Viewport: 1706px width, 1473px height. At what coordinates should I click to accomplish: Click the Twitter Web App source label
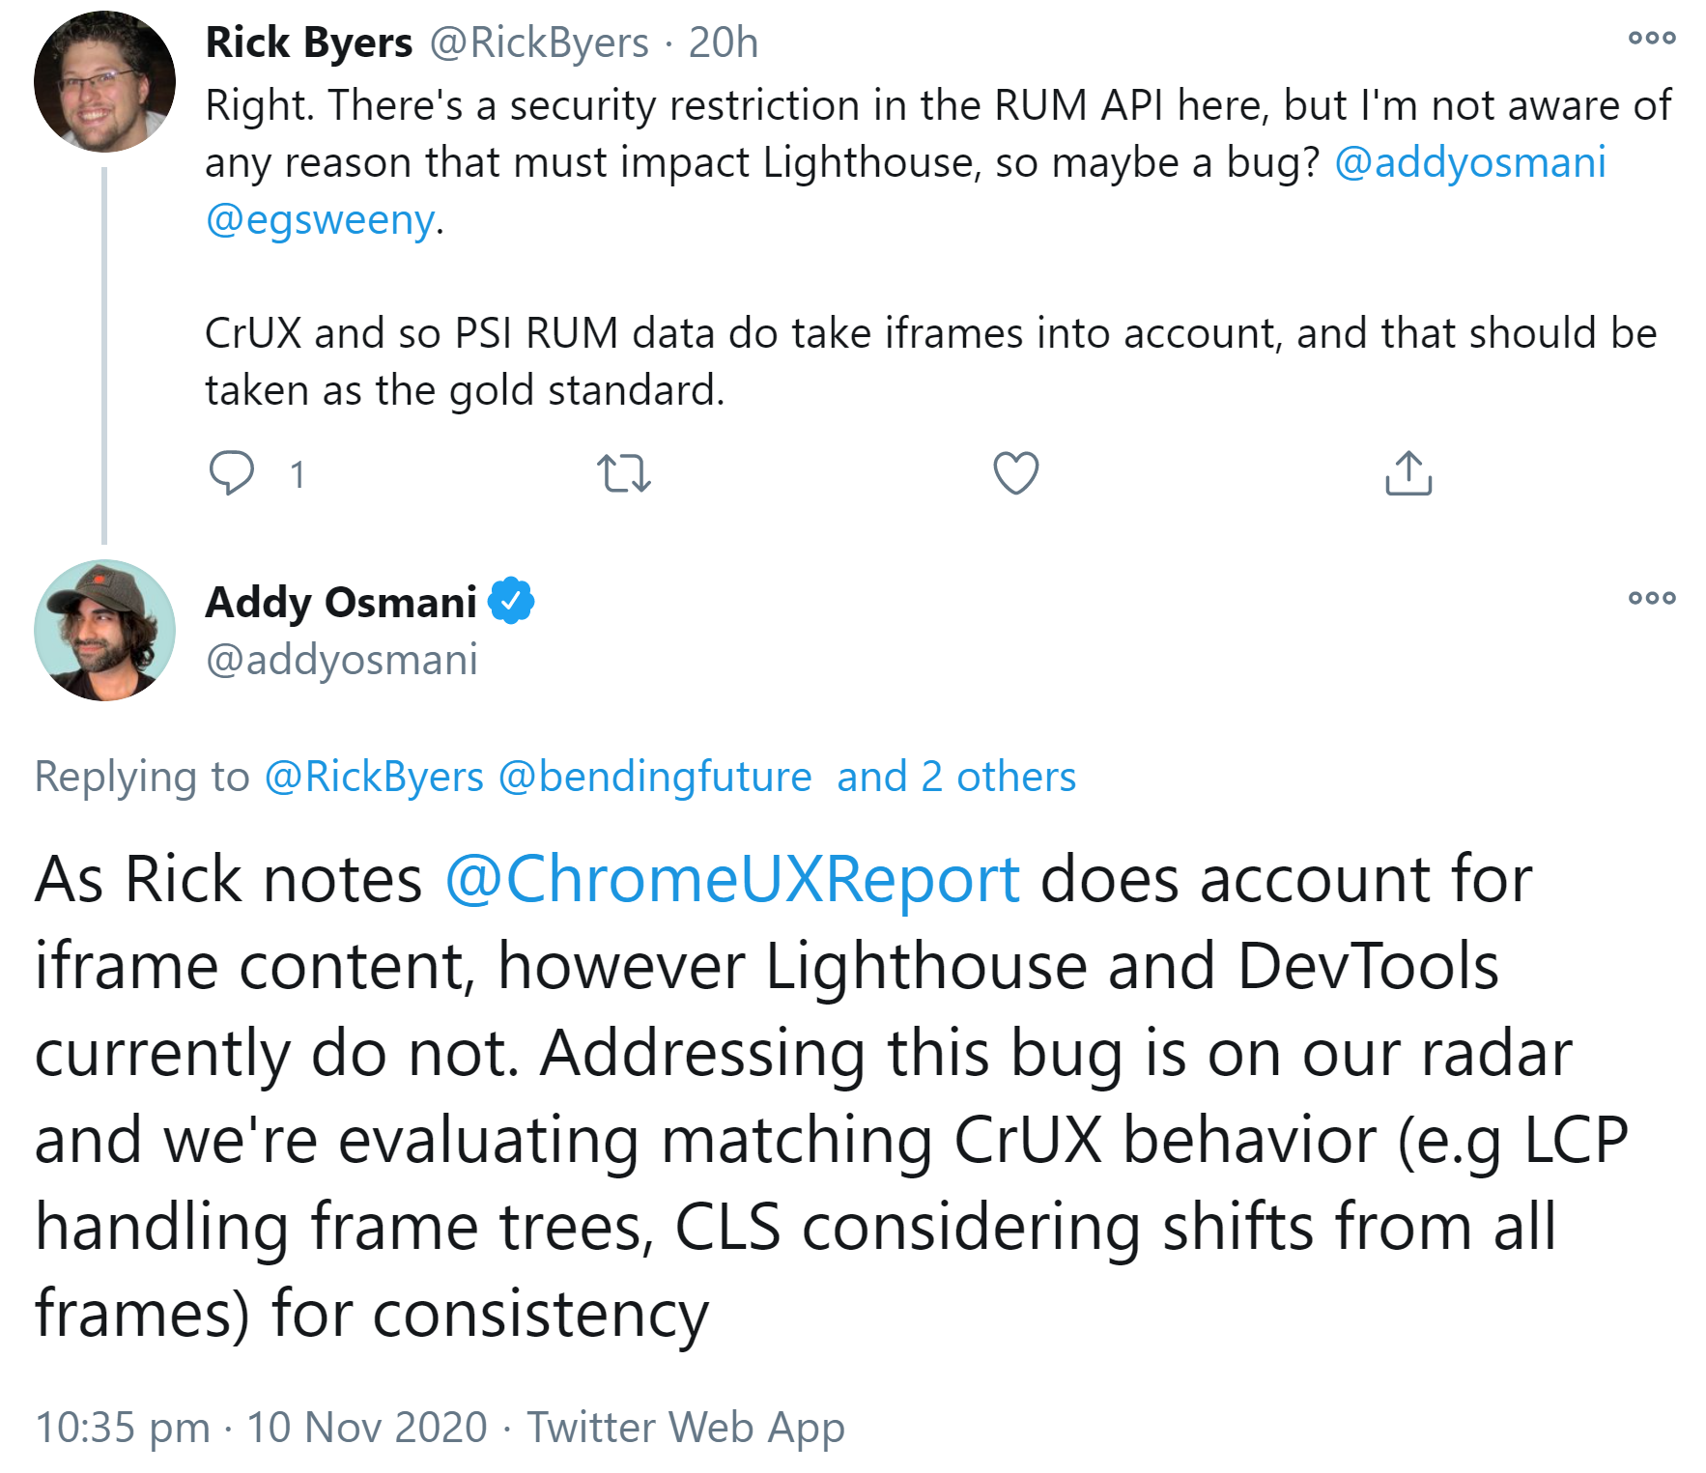[x=686, y=1427]
